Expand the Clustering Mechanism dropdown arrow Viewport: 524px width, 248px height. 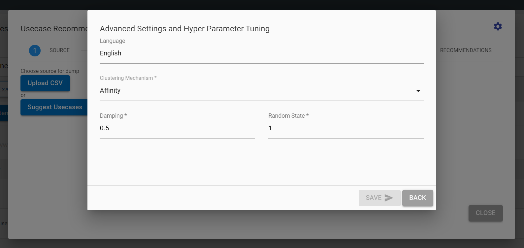coord(418,91)
